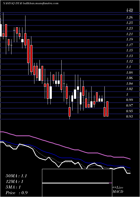Click the 1.19 price axis label

tap(129, 39)
